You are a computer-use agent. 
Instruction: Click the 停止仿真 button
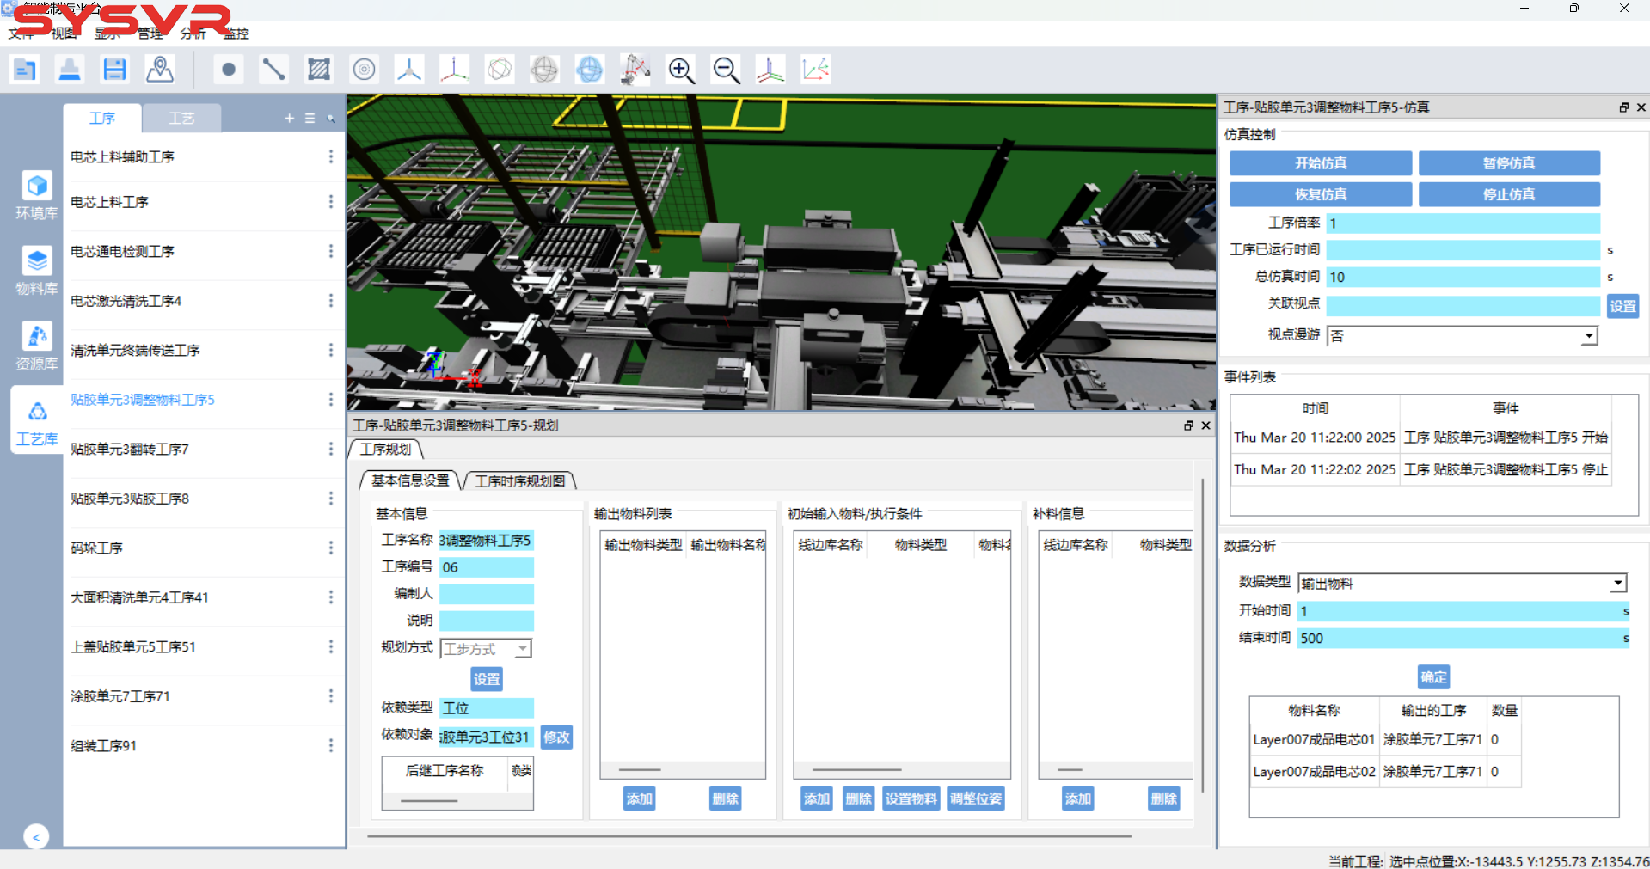pos(1509,194)
